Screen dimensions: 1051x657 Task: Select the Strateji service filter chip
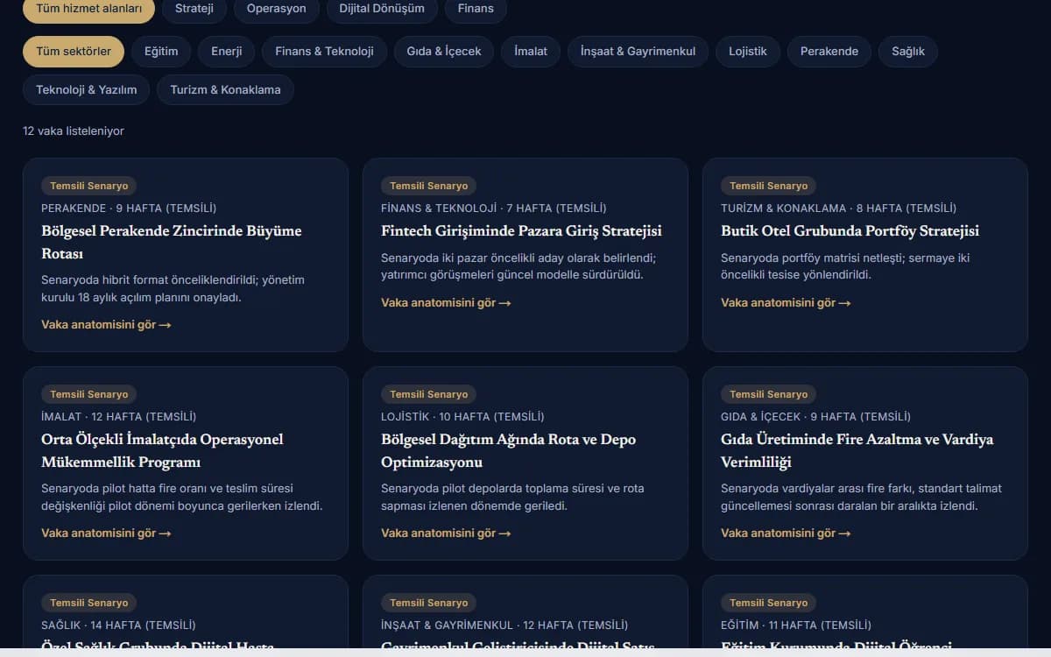[x=194, y=9]
